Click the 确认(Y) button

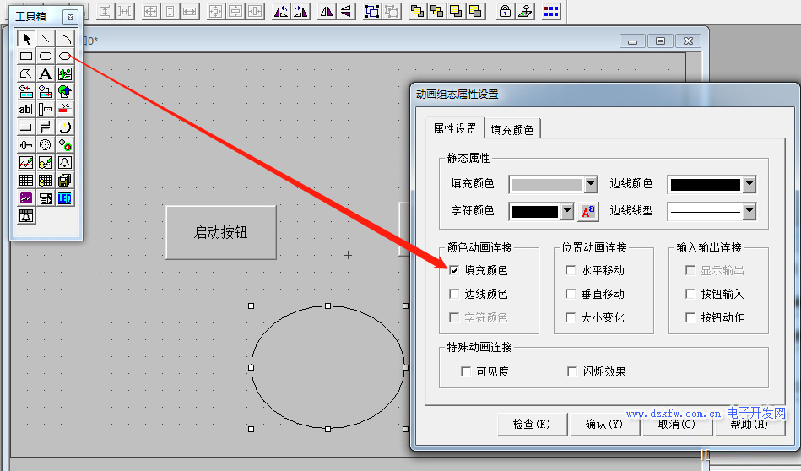click(x=603, y=424)
